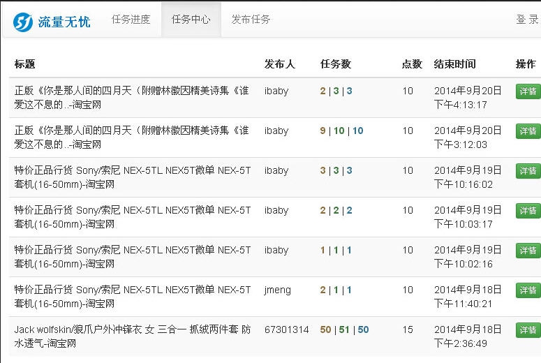This screenshot has width=541, height=363.
Task: Click task count 50 | 51 | 50
Action: pyautogui.click(x=344, y=329)
